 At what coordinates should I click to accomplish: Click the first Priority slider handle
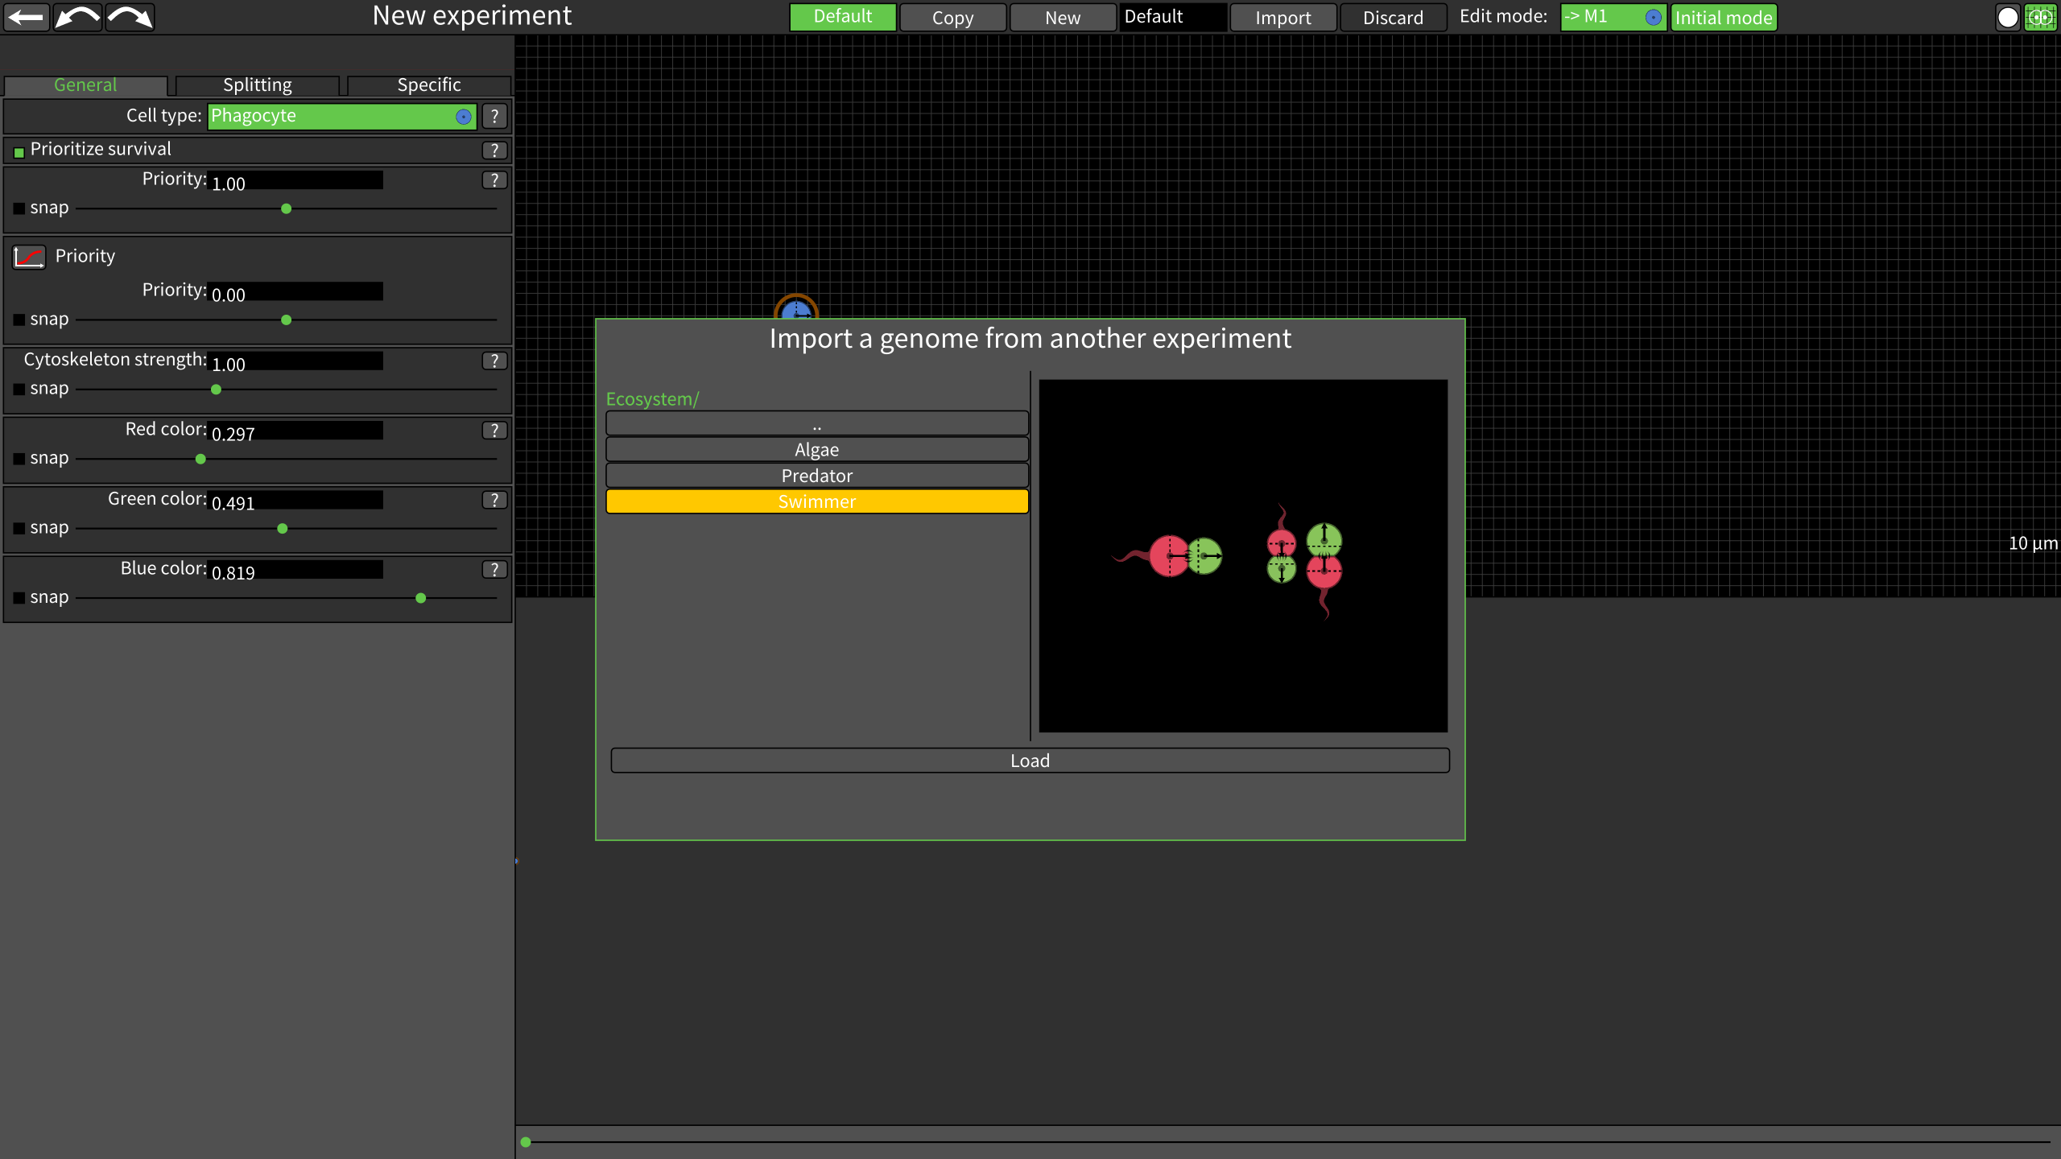(287, 209)
